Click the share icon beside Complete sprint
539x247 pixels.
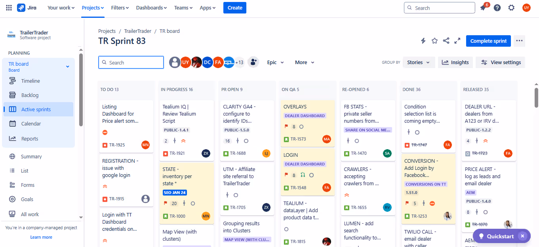(x=446, y=41)
